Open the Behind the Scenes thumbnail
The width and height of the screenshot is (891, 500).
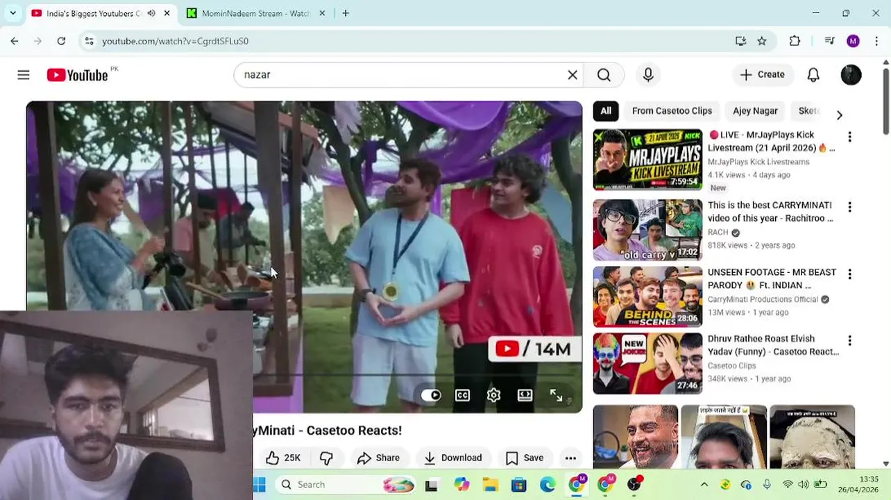click(647, 297)
